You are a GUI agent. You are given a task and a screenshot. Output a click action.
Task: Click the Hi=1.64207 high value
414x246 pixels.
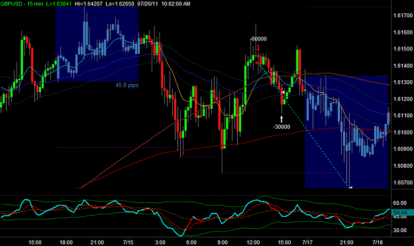[x=89, y=4]
